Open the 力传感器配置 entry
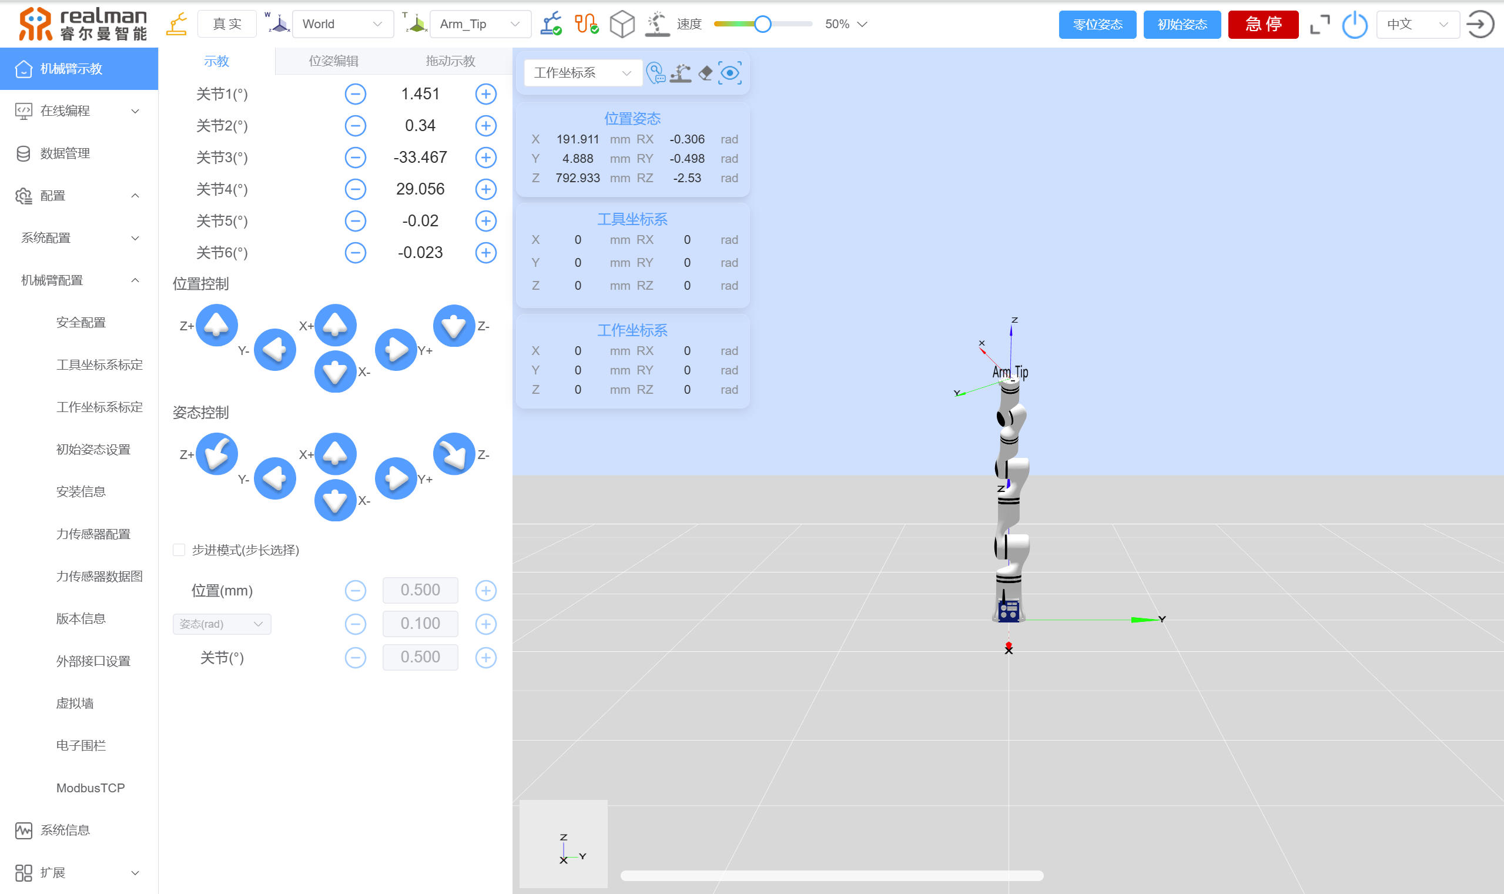This screenshot has height=894, width=1504. point(93,534)
